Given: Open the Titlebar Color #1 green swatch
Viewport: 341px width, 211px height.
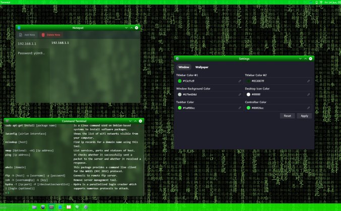Looking at the screenshot, I should tap(180, 81).
